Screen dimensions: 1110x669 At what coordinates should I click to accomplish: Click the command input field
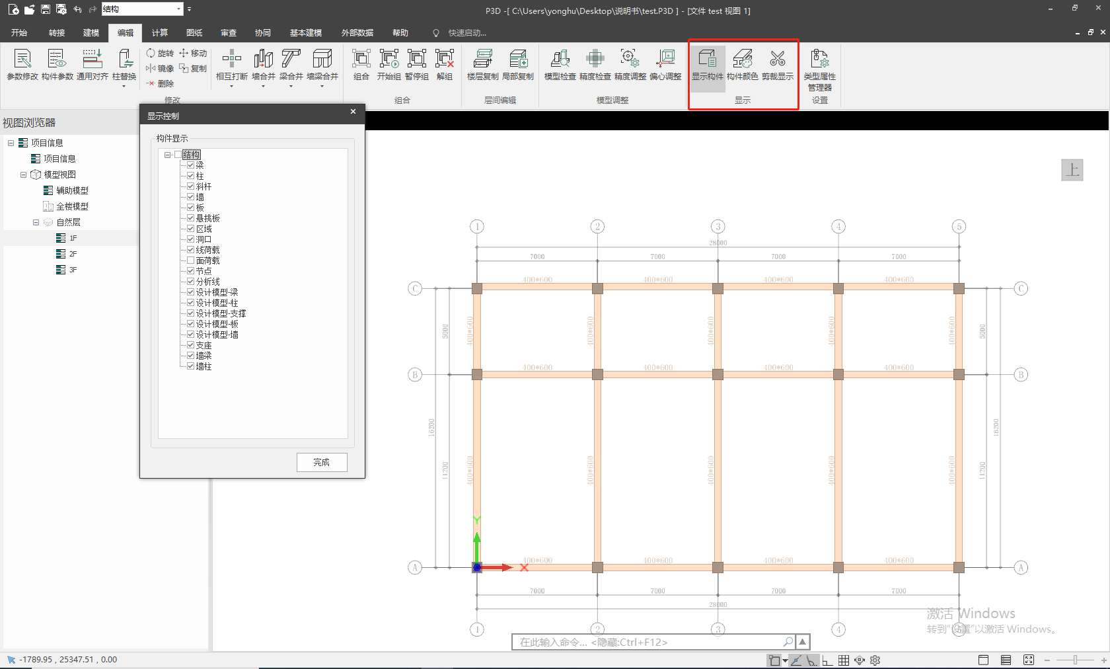point(647,642)
